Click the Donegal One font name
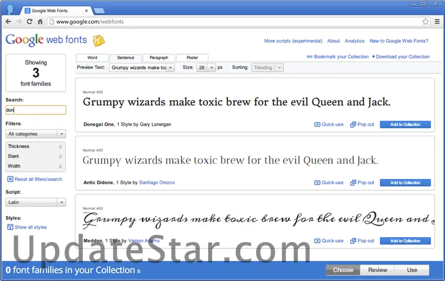 point(99,124)
